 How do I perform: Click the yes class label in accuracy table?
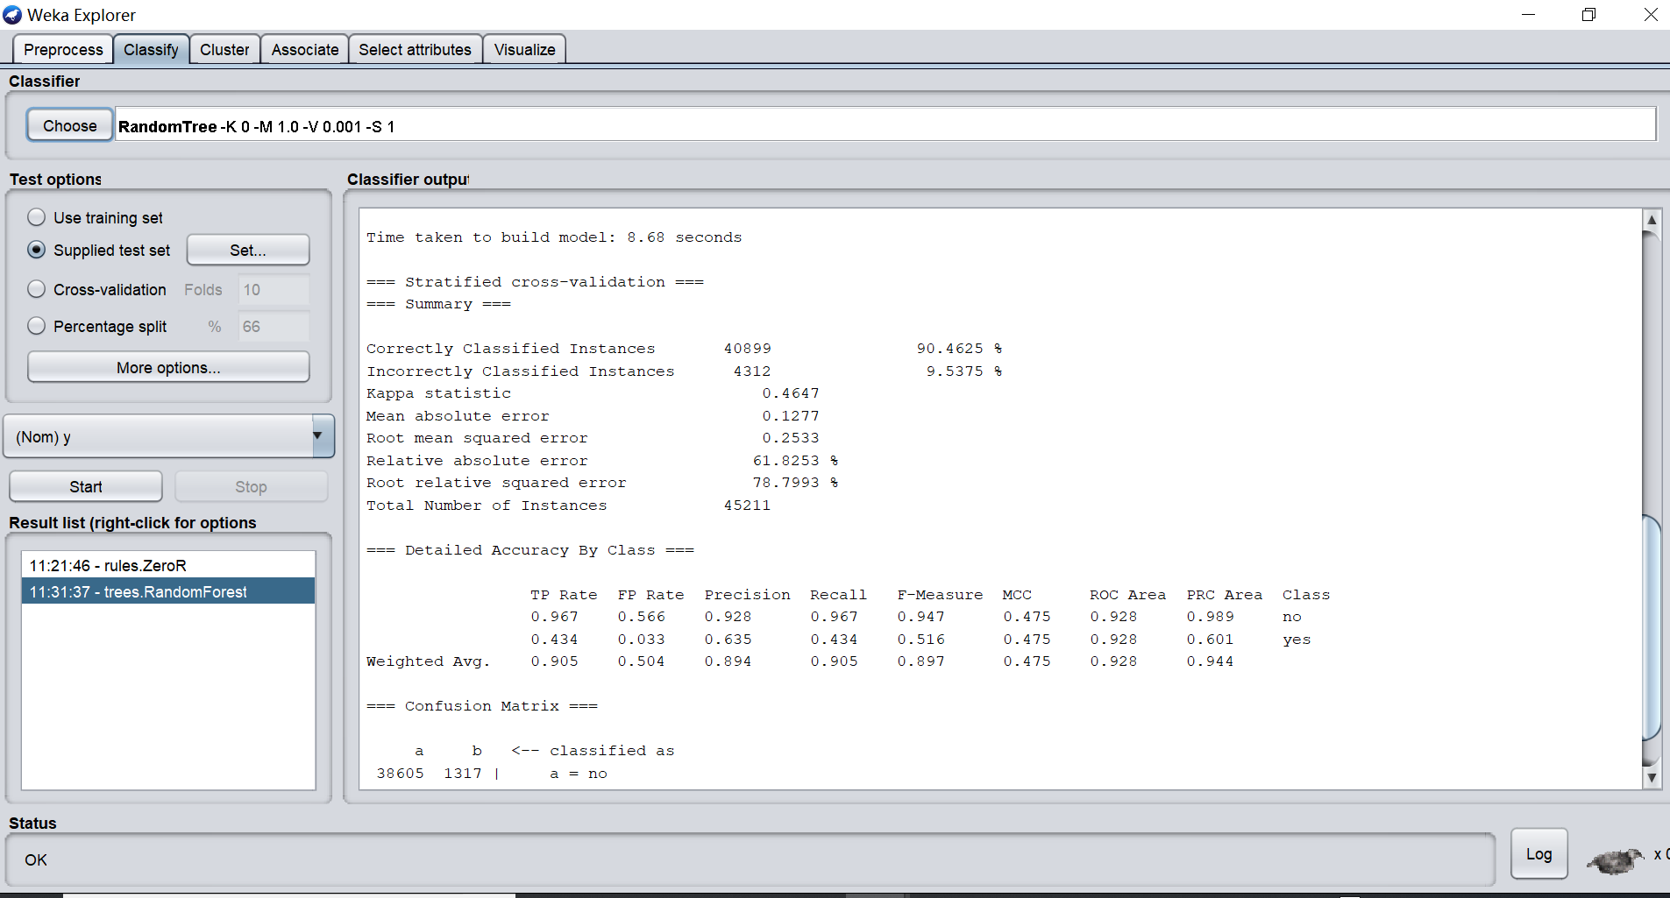[1297, 640]
